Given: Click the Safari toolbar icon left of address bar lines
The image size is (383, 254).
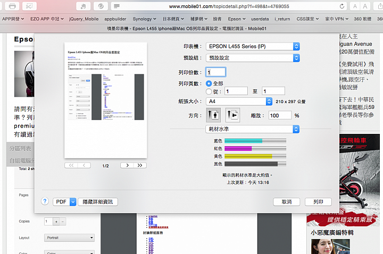Looking at the screenshot, I should [x=101, y=6].
